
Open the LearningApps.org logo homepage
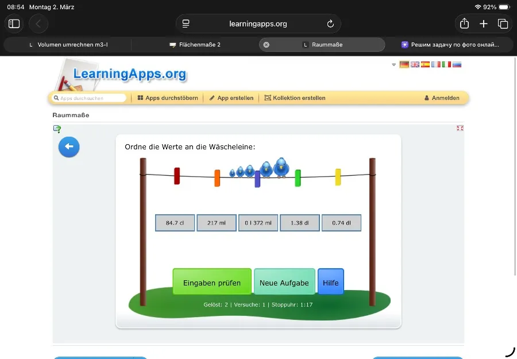[121, 75]
